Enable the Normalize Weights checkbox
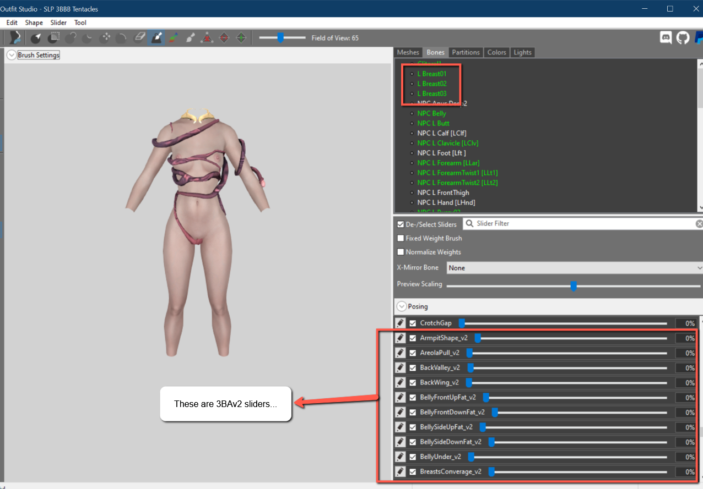703x489 pixels. coord(401,252)
